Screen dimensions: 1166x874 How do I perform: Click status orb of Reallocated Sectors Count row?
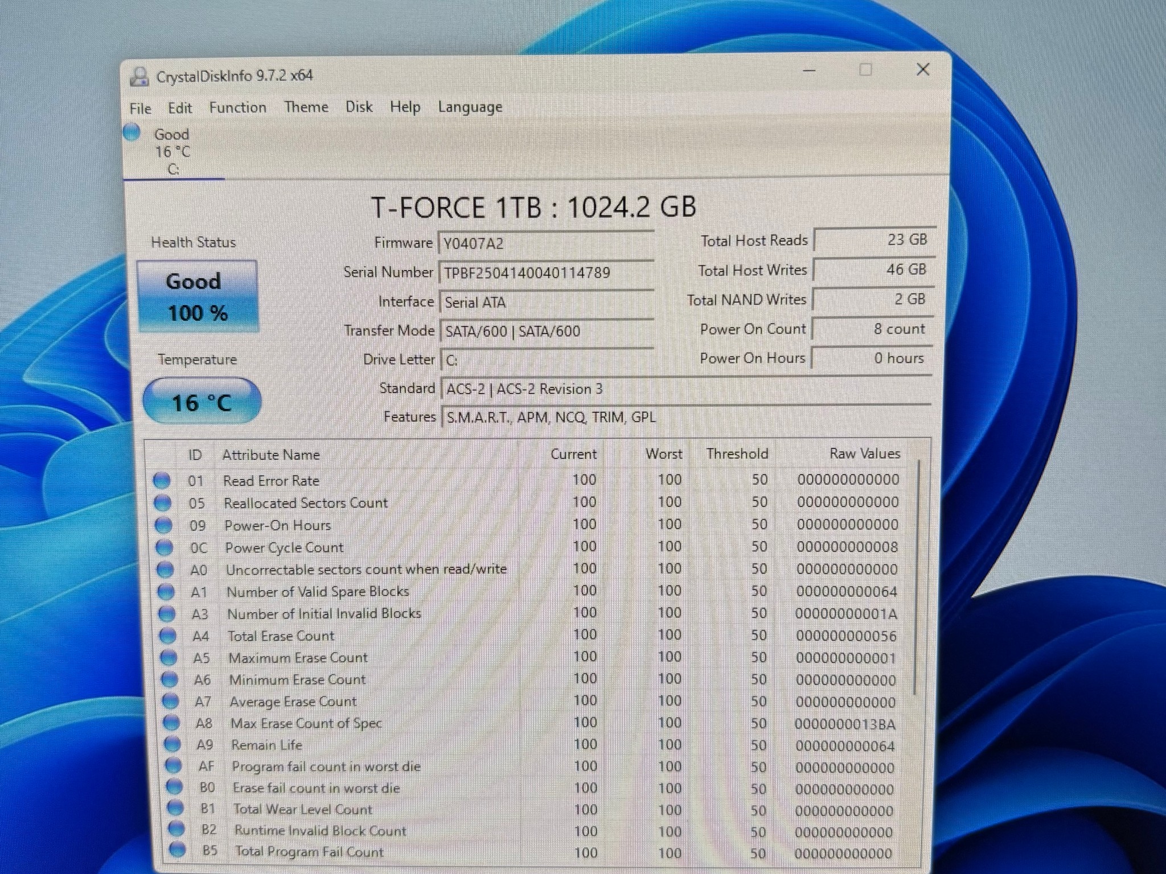(x=163, y=503)
